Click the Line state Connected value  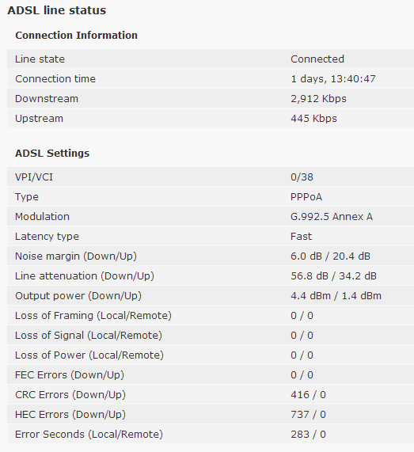pos(317,59)
